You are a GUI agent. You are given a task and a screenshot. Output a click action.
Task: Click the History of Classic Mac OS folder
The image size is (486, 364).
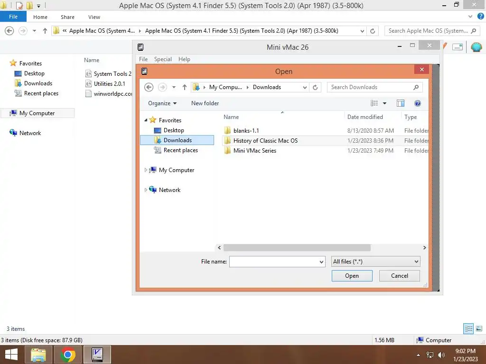(265, 140)
